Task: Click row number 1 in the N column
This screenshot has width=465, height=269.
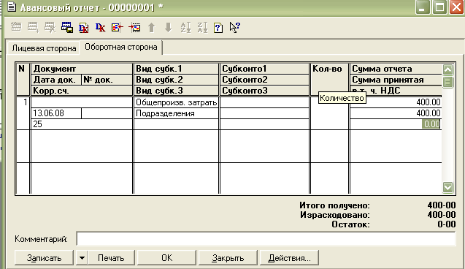Action: click(23, 113)
